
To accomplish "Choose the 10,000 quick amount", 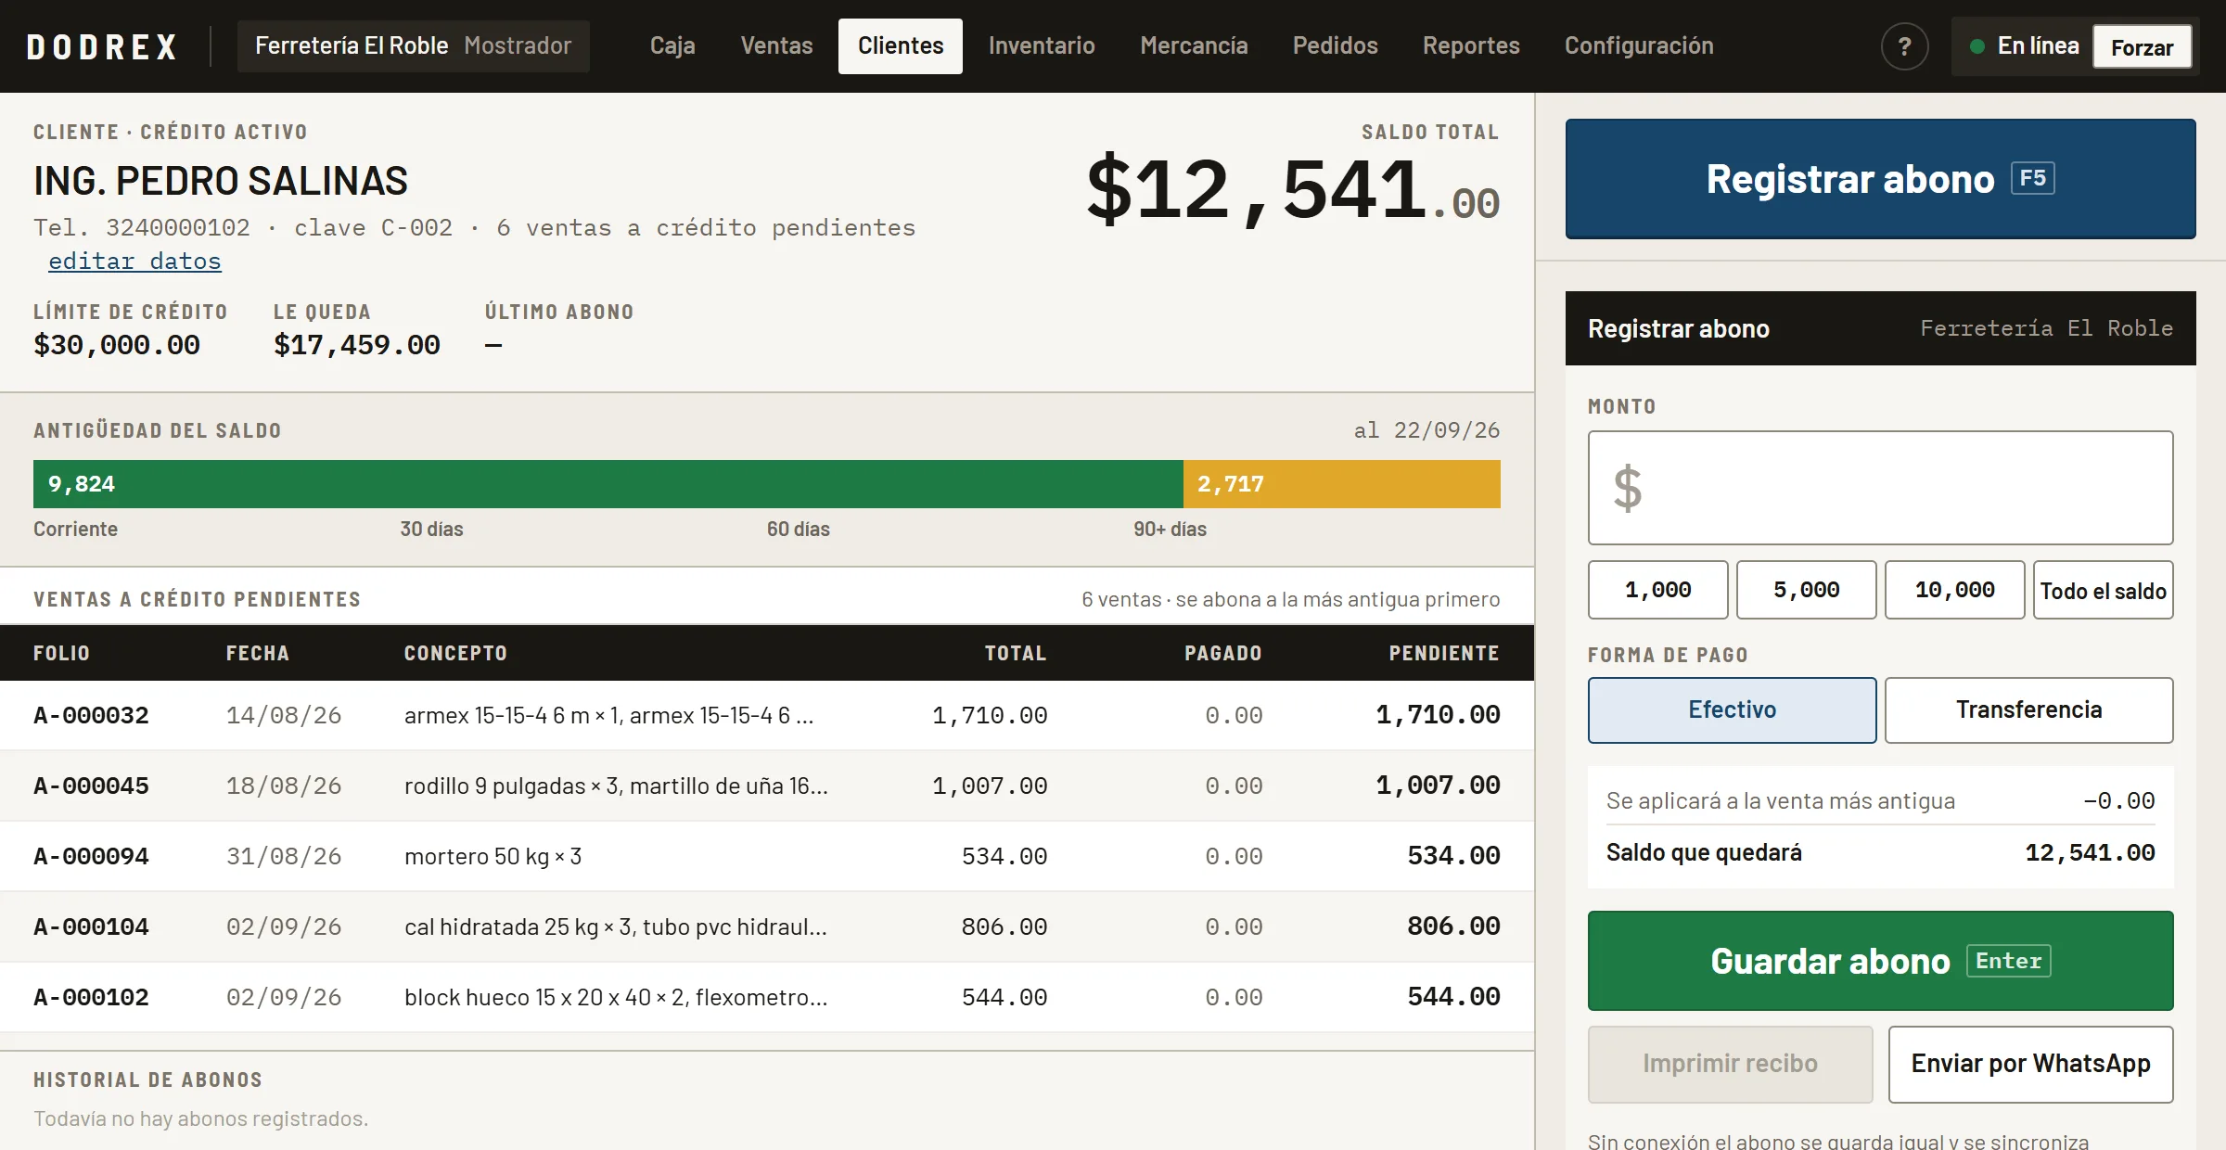I will [x=1955, y=590].
